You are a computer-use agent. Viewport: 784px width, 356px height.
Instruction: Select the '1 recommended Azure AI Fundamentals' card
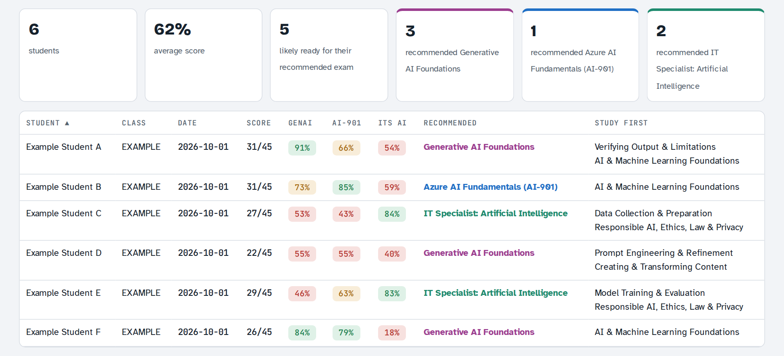(580, 55)
